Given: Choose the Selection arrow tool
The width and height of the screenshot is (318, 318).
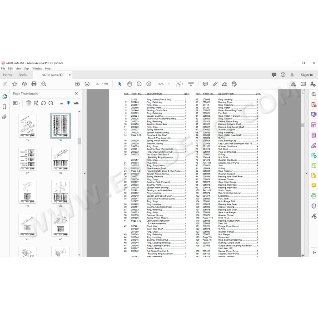Looking at the screenshot, I should point(119,84).
